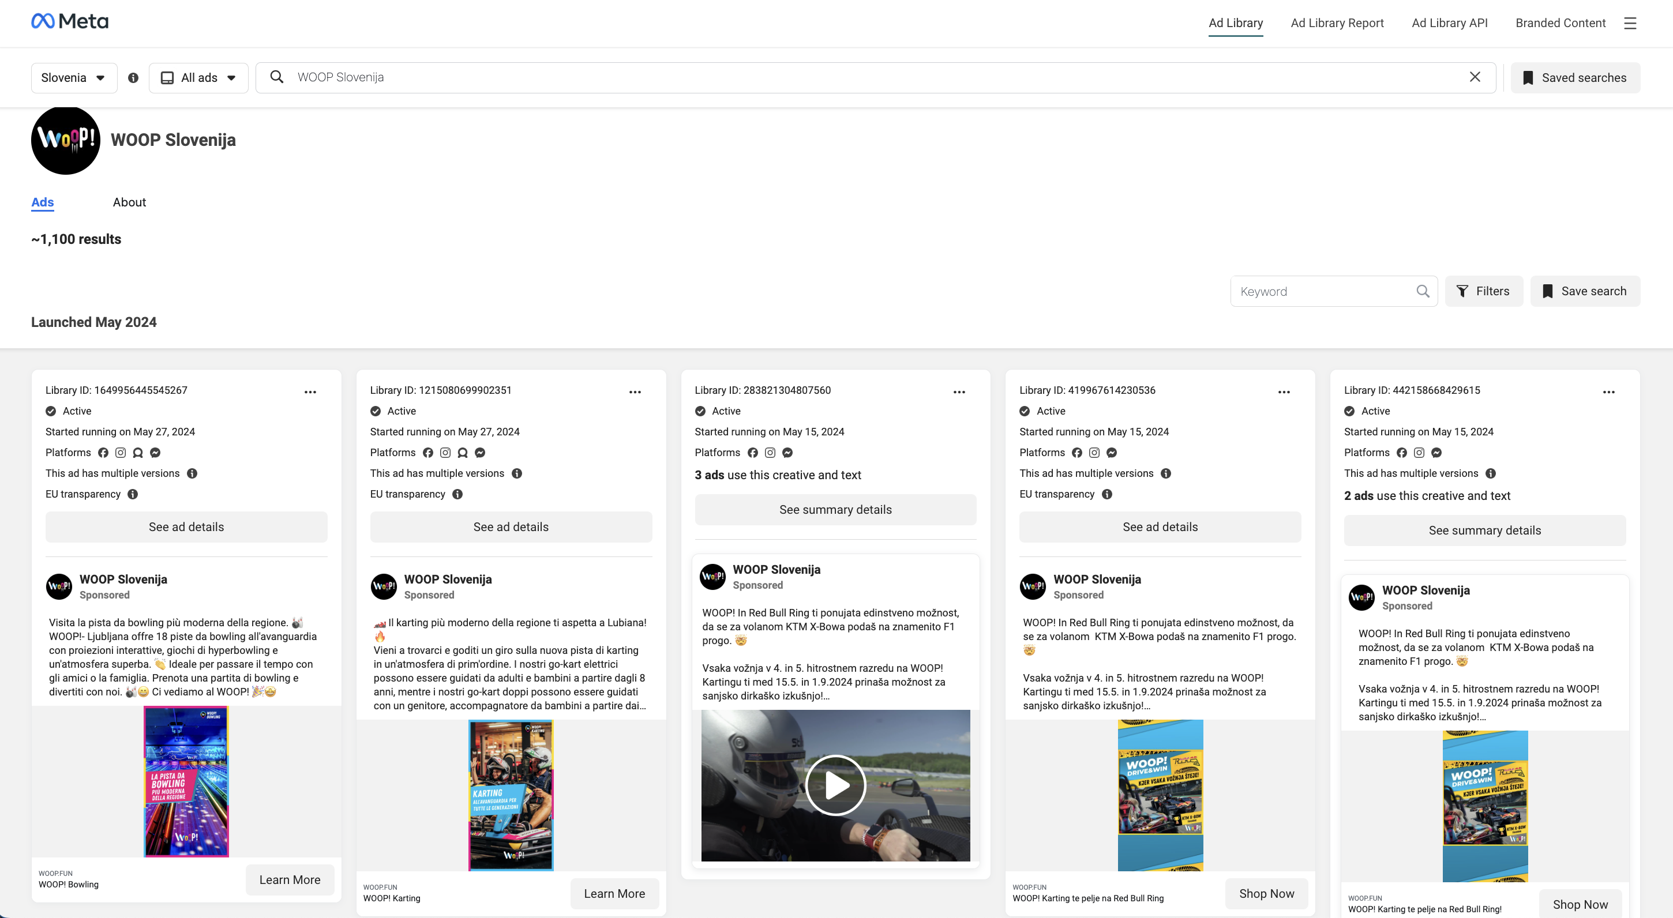Click Save search button
The width and height of the screenshot is (1673, 918).
1585,292
